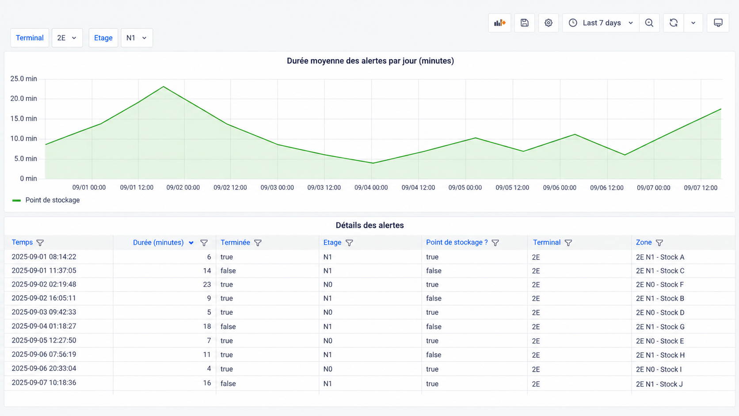Screen dimensions: 739x416
Task: Open refresh interval dropdown arrow
Action: point(693,23)
